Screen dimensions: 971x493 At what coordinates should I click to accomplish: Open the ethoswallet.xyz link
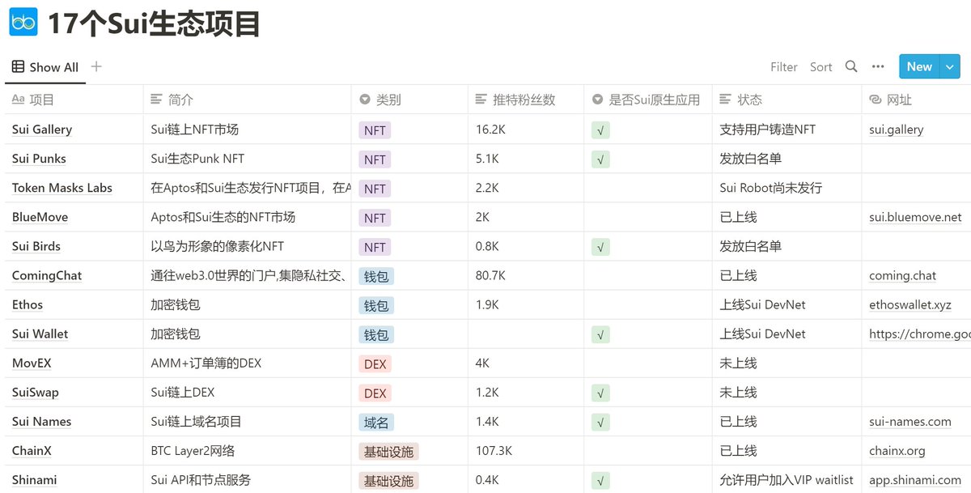910,304
